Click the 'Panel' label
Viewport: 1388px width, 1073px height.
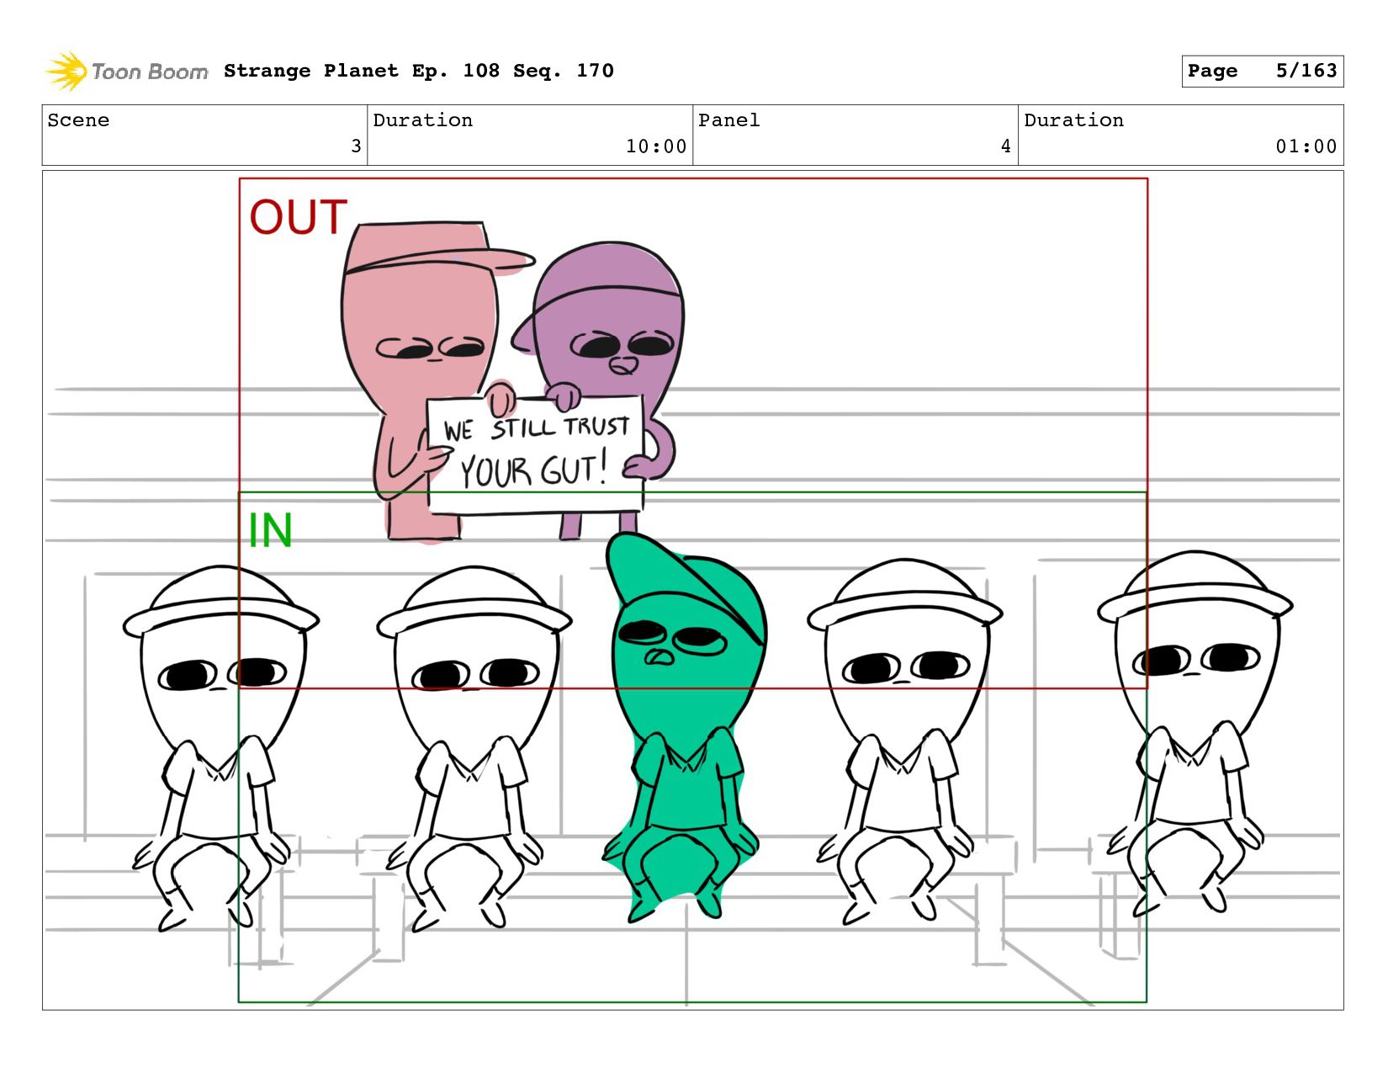(x=729, y=120)
